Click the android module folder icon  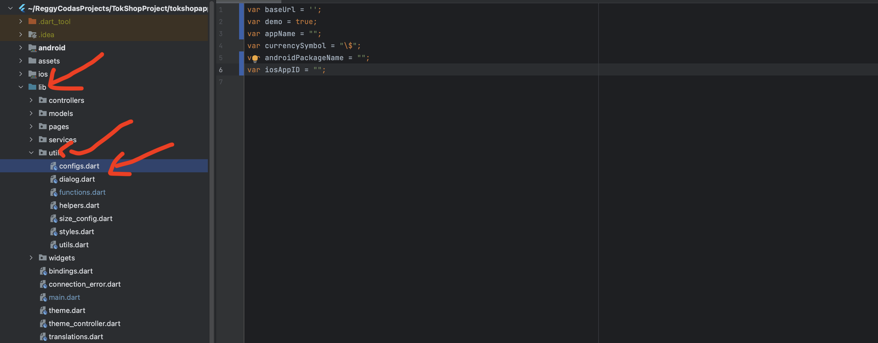tap(32, 48)
